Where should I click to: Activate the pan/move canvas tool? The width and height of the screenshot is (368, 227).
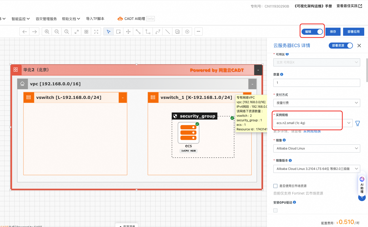pyautogui.click(x=128, y=31)
